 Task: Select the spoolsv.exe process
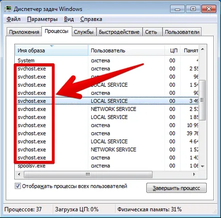(32, 165)
